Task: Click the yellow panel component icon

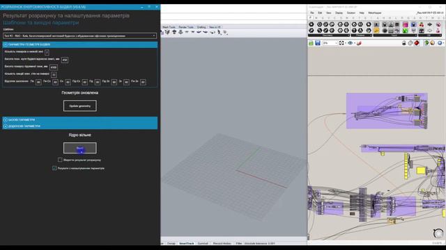Action: coord(376,31)
